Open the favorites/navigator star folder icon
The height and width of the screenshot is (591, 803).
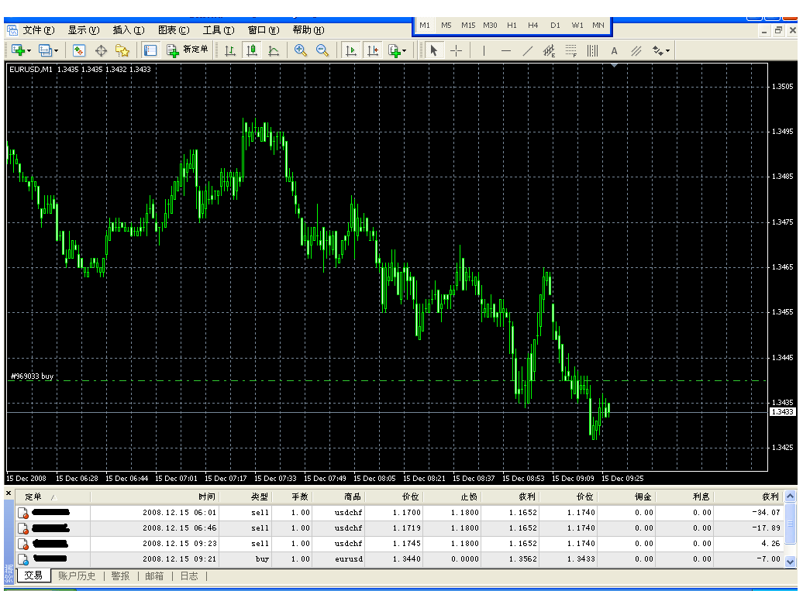tap(122, 50)
